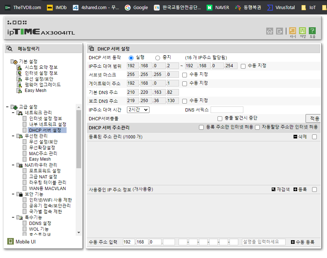The image size is (327, 258).
Task: Click the 기본 설정 folder icon
Action: click(x=14, y=61)
